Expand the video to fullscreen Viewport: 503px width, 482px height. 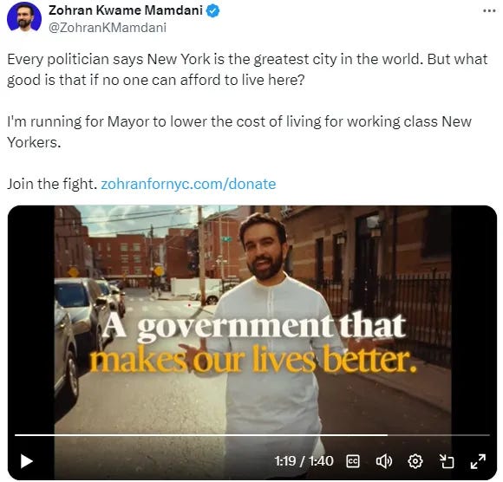(x=478, y=461)
